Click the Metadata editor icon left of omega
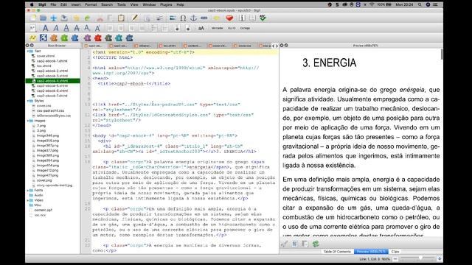 point(173,18)
